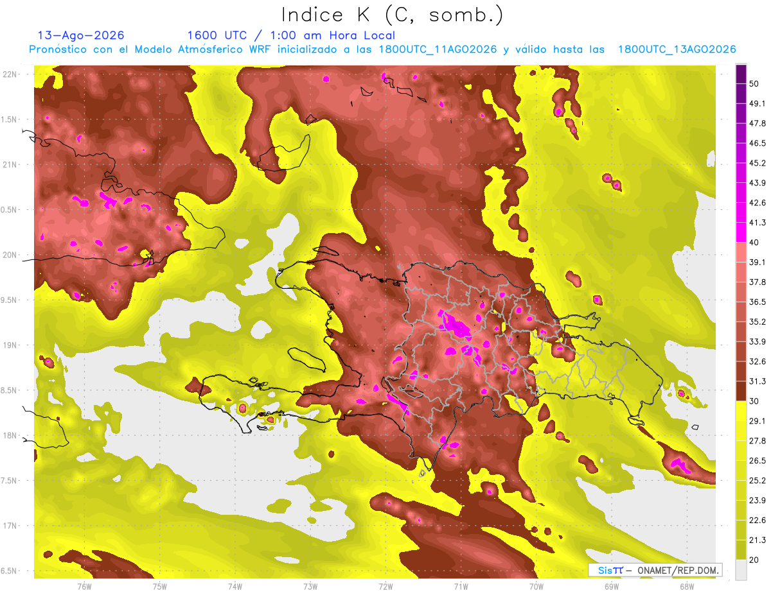Click the 74W longitude label
The image size is (771, 595).
pos(235,586)
